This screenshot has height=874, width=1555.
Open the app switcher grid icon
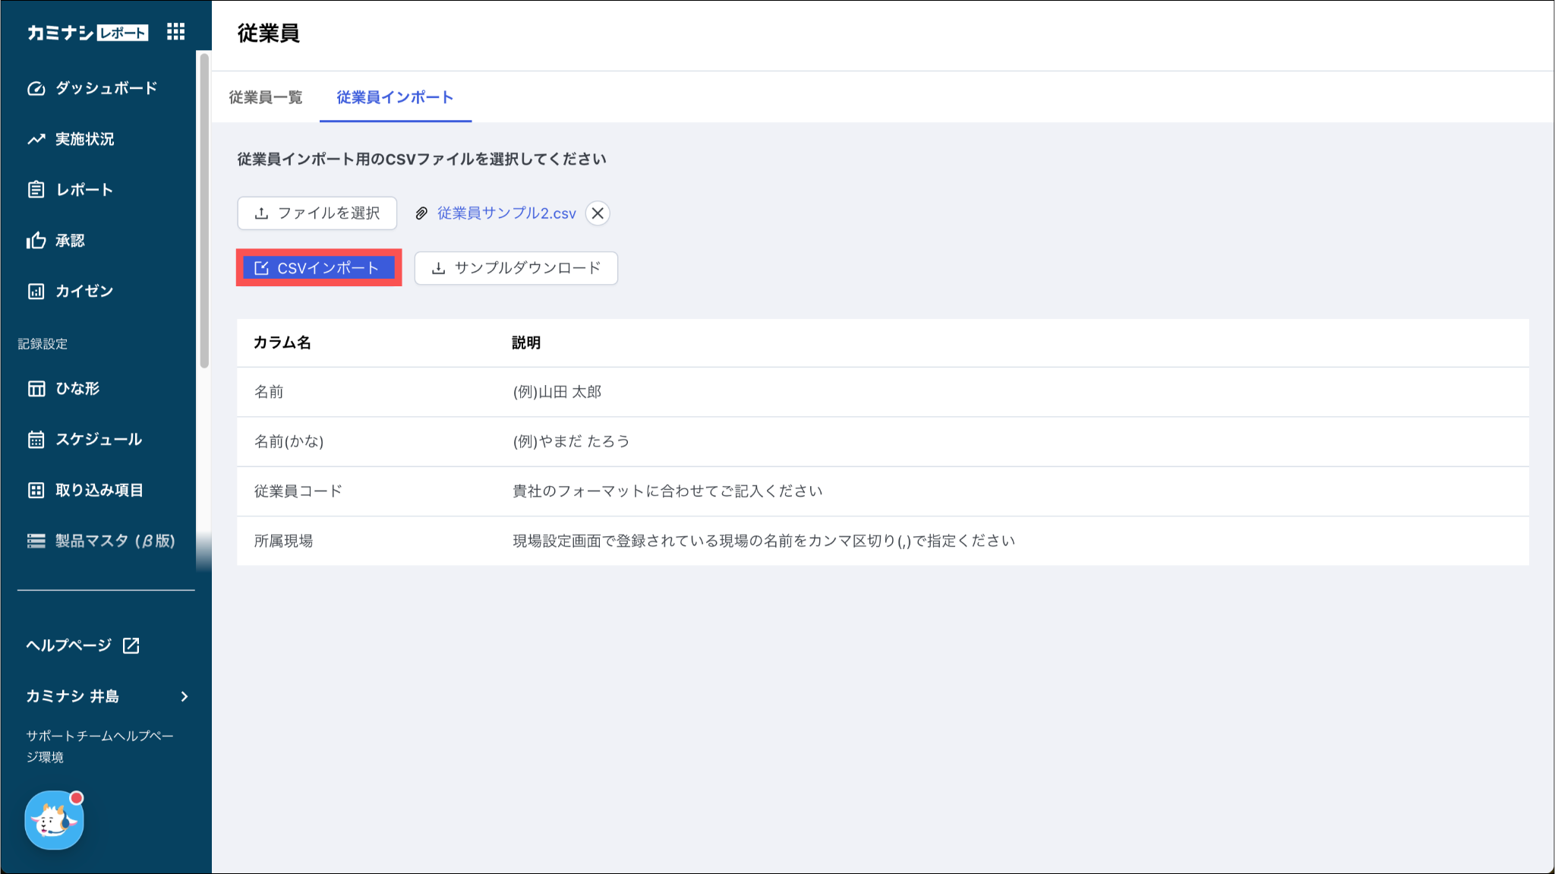click(176, 32)
